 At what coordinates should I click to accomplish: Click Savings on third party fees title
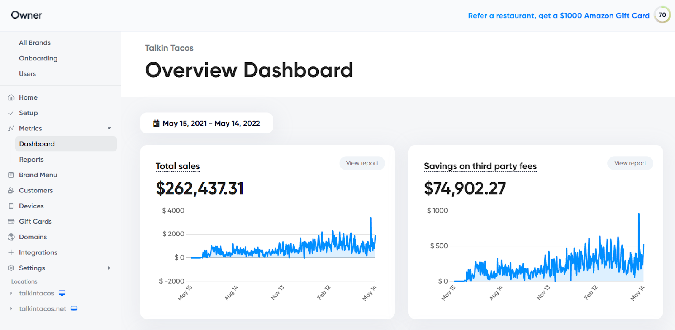point(480,166)
